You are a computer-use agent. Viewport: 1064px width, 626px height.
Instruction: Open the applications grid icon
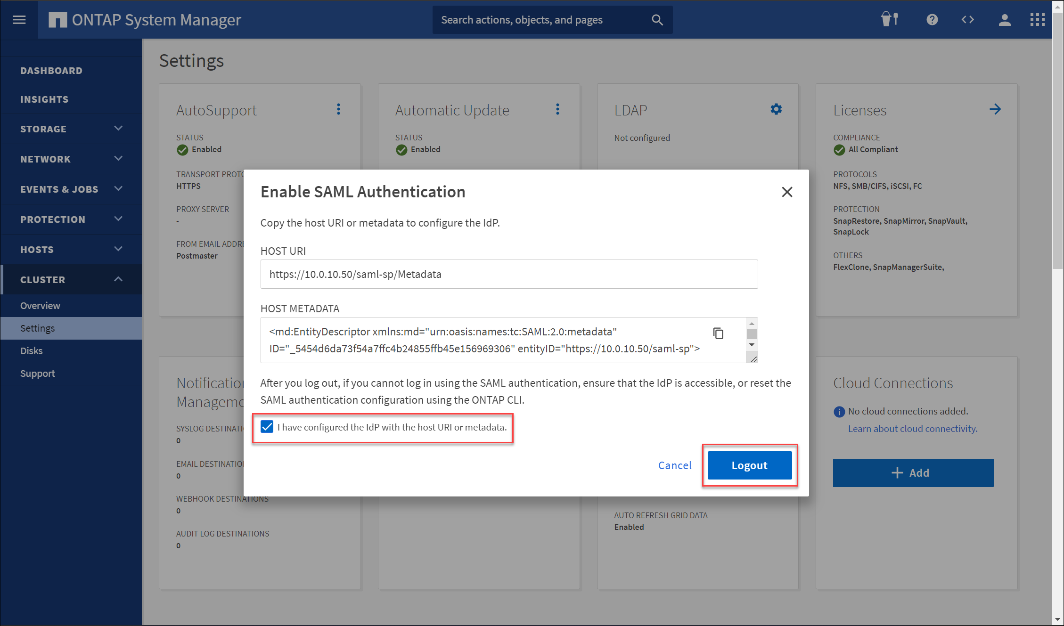click(x=1037, y=20)
